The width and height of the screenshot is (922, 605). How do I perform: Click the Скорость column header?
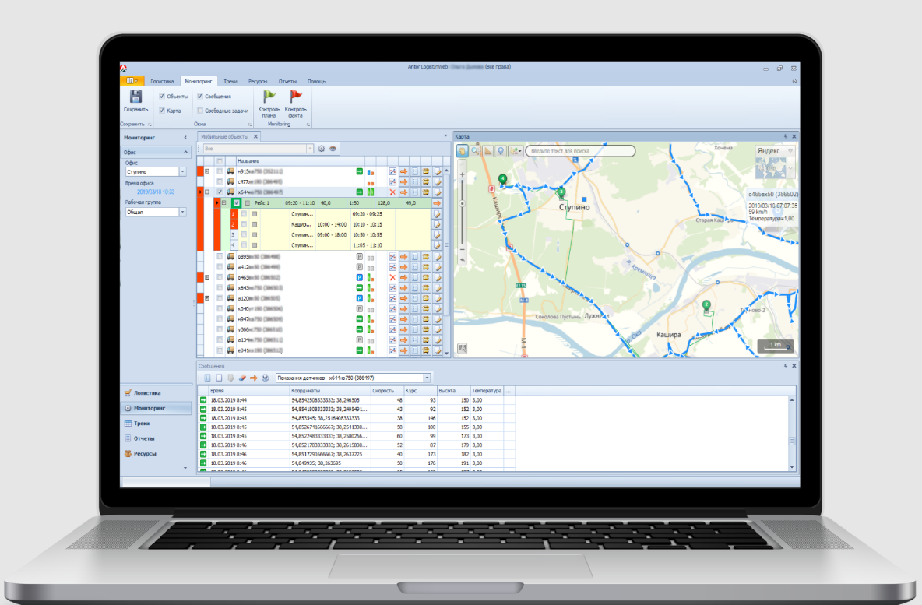click(387, 390)
